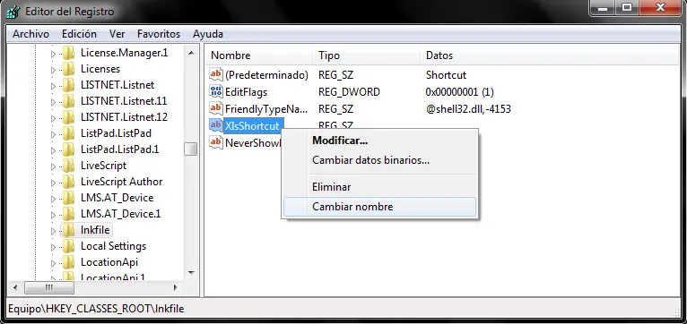Viewport: 687px width, 324px height.
Task: Click the DWORD icon of EditFlags
Action: [x=216, y=92]
